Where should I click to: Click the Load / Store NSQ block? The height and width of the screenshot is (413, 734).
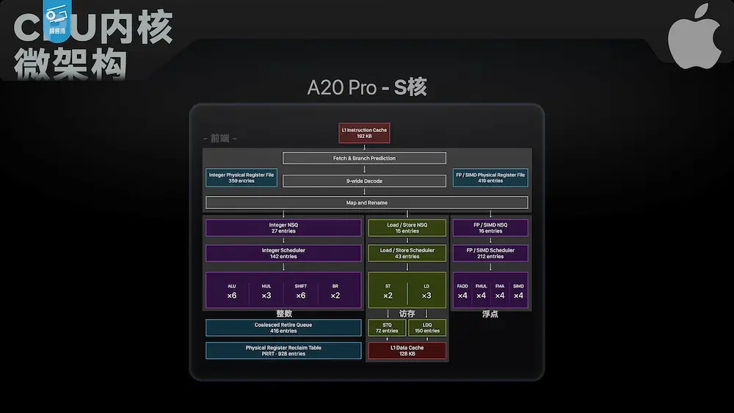pos(407,228)
